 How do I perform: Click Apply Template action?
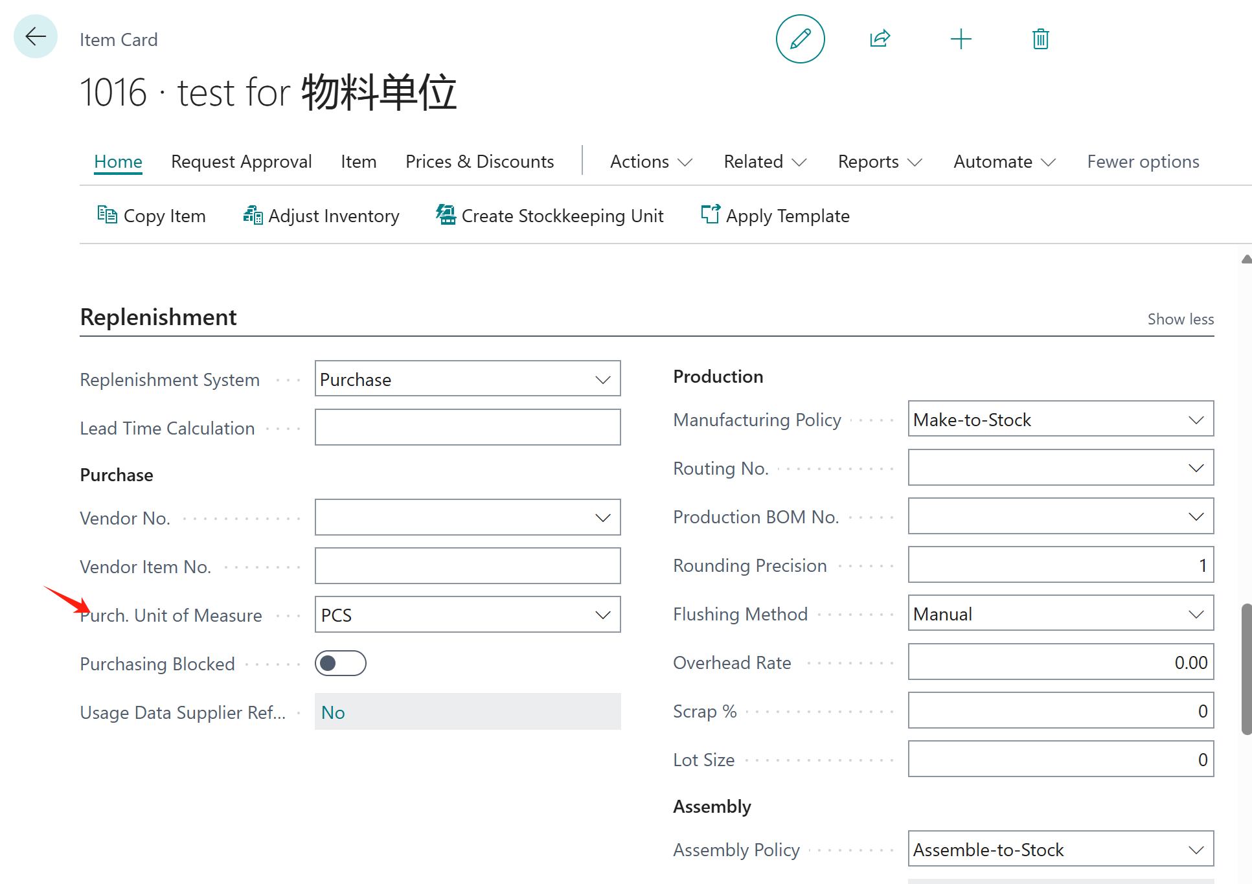[x=775, y=216]
